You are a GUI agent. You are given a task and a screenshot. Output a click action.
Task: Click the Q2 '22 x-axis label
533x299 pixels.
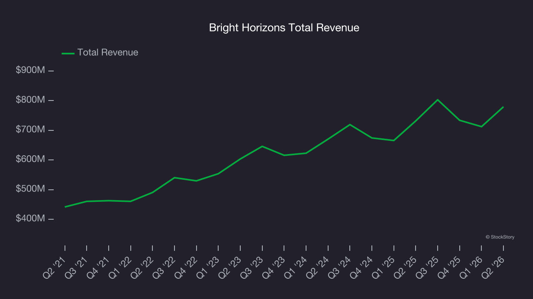click(x=142, y=267)
